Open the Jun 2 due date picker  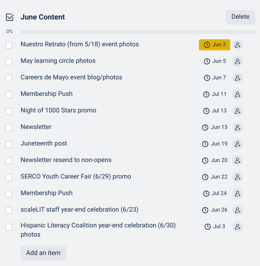215,45
